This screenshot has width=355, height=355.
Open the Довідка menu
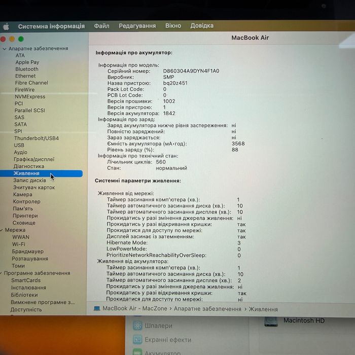pos(202,25)
